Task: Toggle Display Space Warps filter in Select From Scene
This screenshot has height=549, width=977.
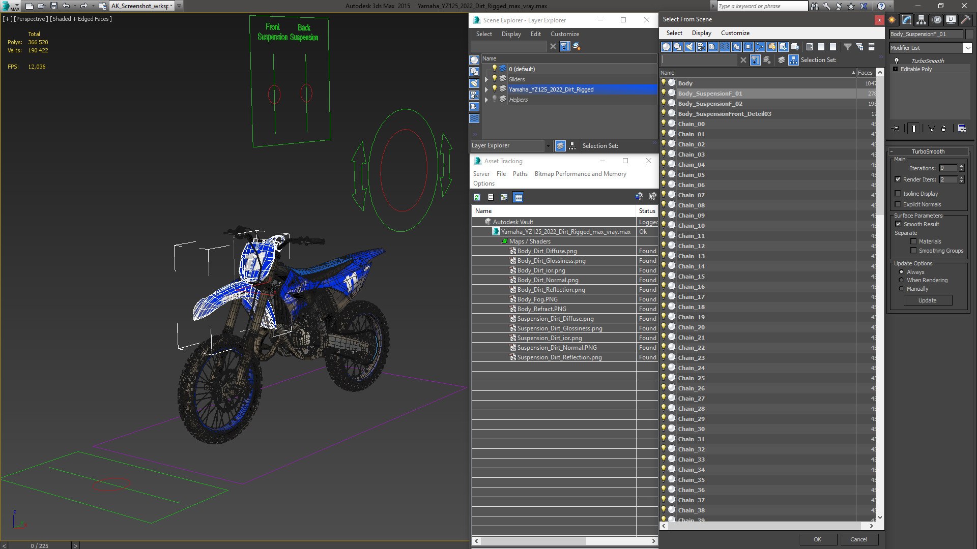Action: (x=725, y=47)
